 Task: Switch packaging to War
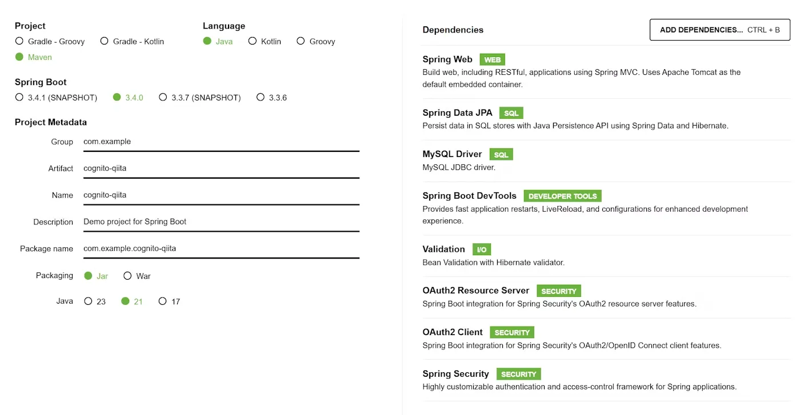coord(127,276)
